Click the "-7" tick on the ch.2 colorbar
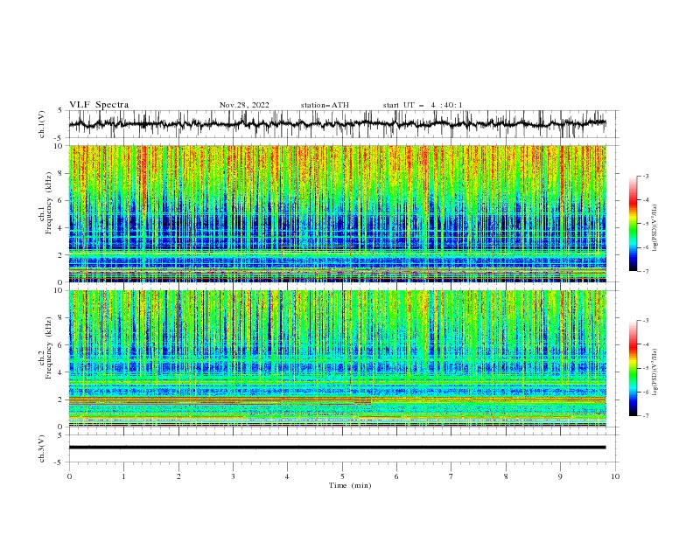This screenshot has width=693, height=535. (x=646, y=416)
